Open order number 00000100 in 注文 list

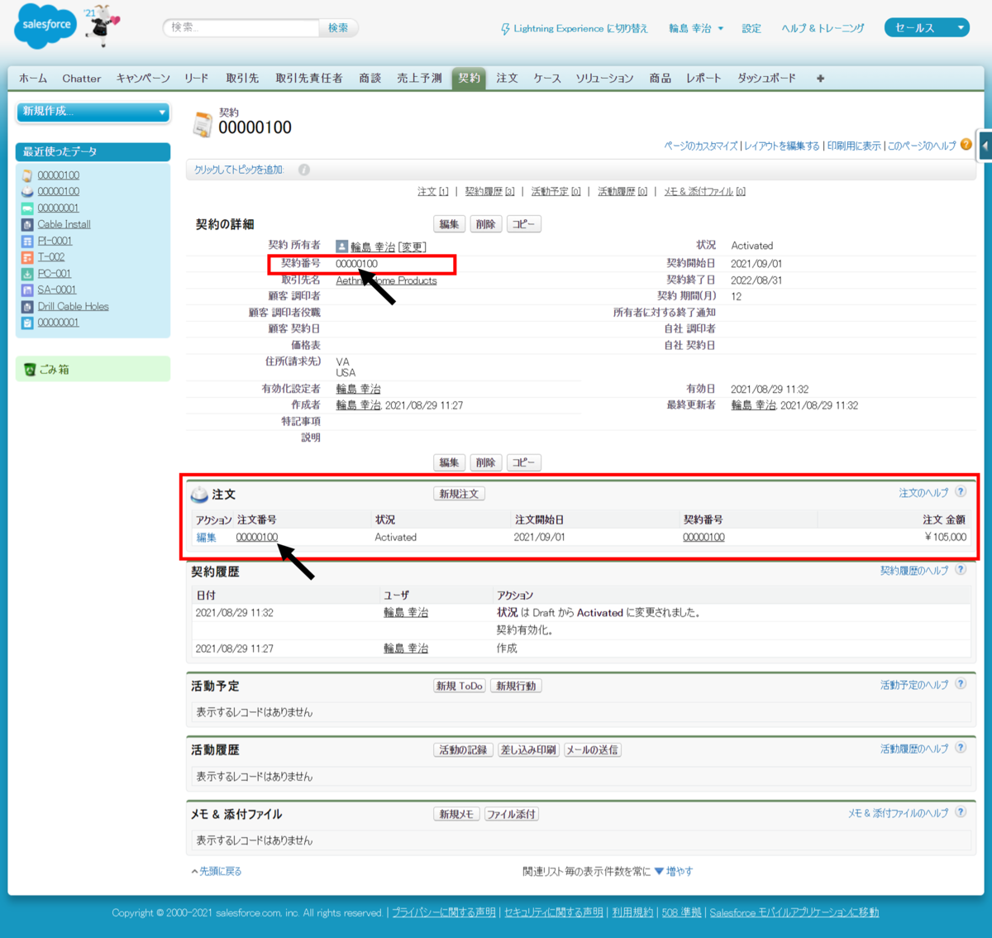[x=257, y=538]
